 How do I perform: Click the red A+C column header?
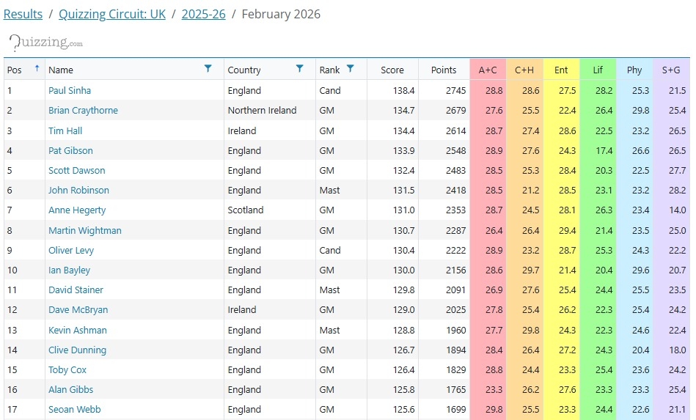tap(488, 70)
